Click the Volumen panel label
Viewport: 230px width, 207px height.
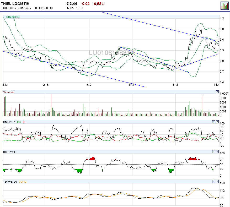[9, 92]
